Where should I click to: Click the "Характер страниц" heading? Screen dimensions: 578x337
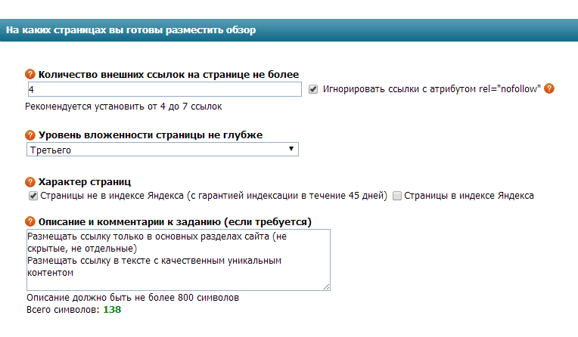[x=85, y=182]
